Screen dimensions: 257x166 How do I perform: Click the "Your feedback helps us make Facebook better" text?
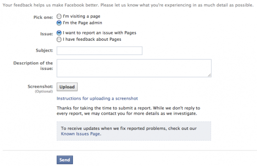pos(128,5)
